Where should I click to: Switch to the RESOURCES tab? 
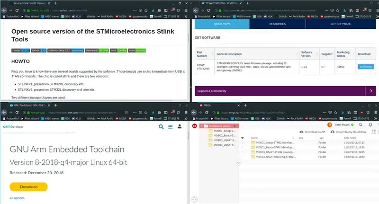click(x=278, y=24)
